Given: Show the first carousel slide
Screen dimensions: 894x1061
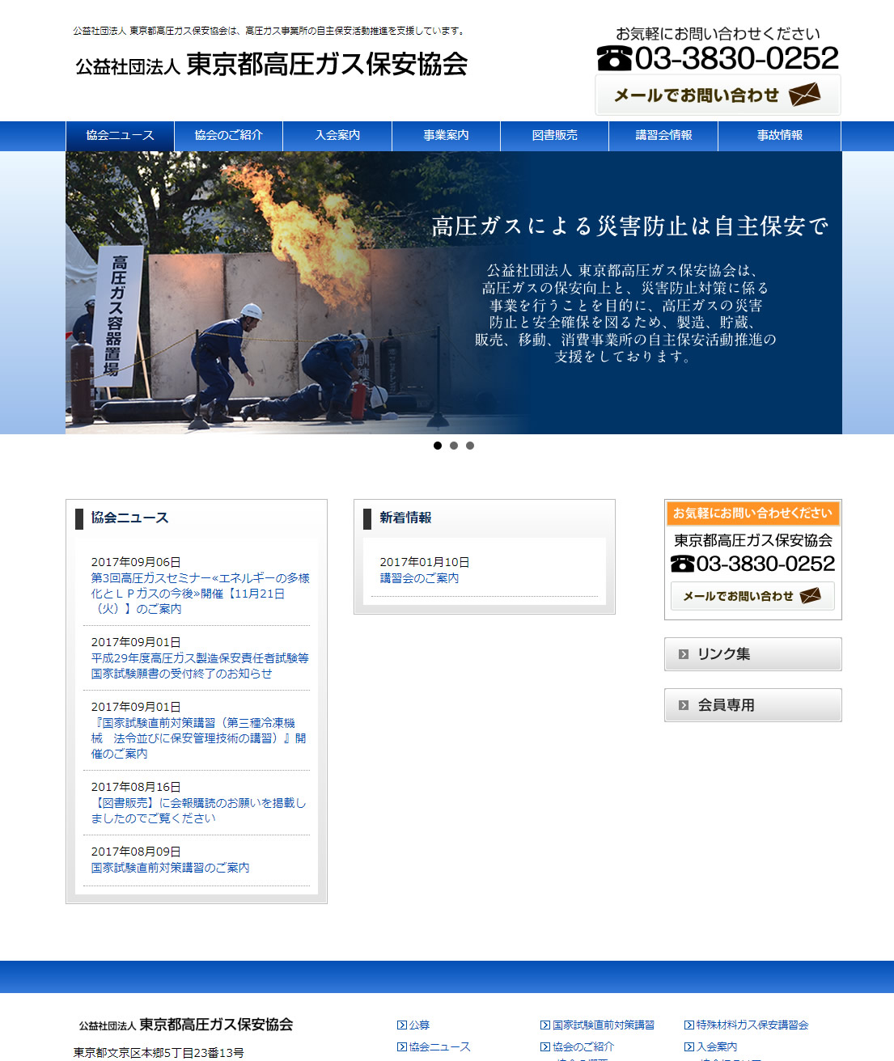Looking at the screenshot, I should tap(438, 446).
